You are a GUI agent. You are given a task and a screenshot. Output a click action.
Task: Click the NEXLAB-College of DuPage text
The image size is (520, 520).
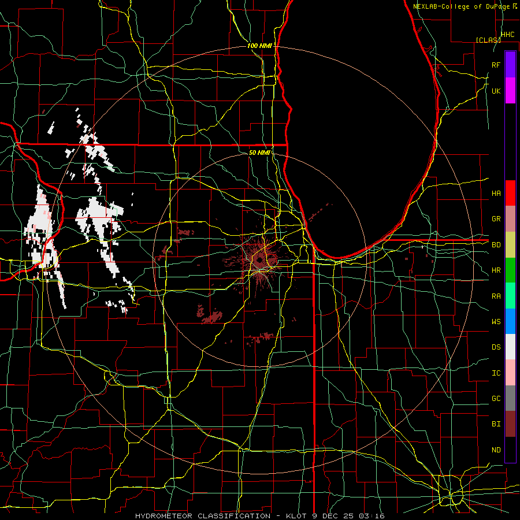[462, 6]
